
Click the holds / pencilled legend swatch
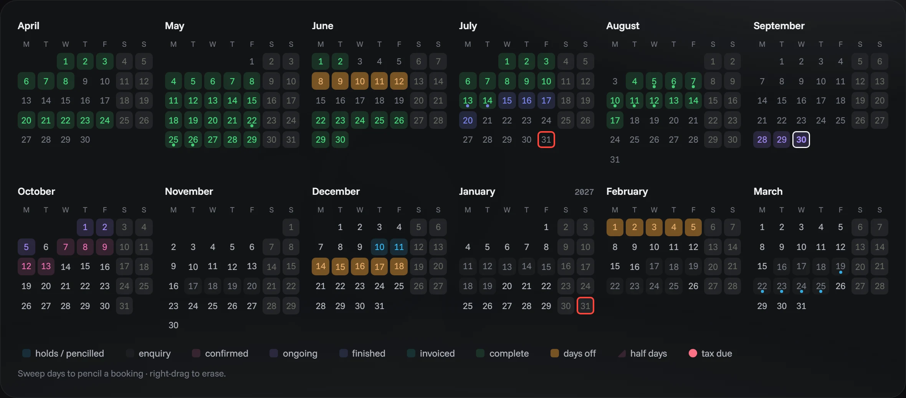(x=26, y=353)
